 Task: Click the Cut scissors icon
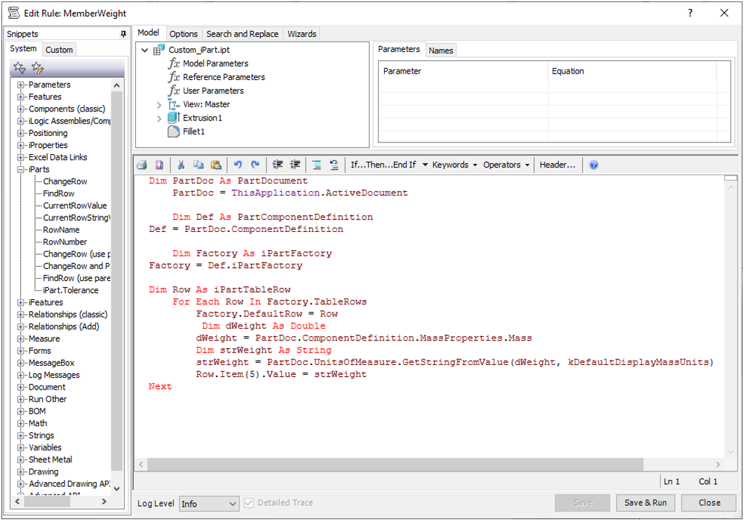coord(181,165)
